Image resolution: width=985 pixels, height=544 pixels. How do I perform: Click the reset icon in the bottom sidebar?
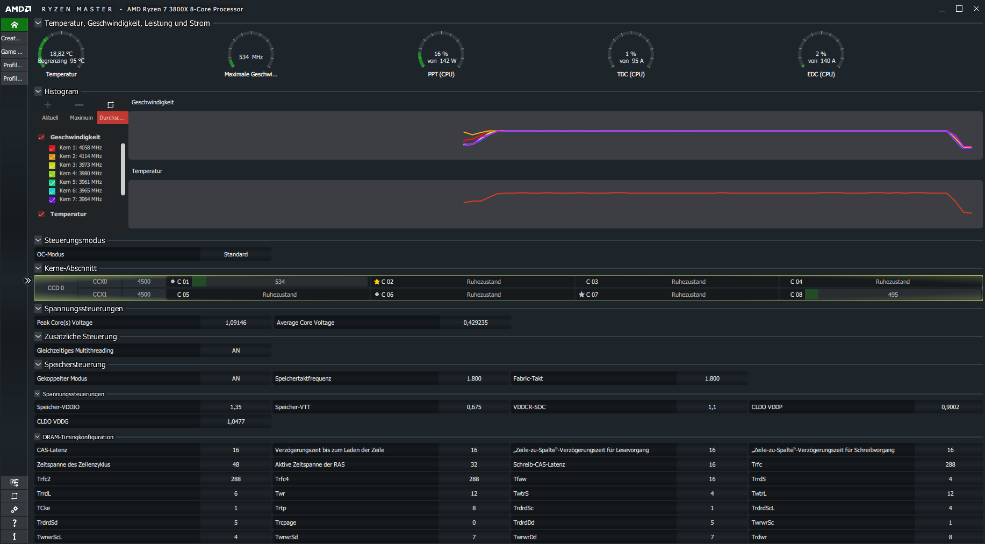(14, 496)
